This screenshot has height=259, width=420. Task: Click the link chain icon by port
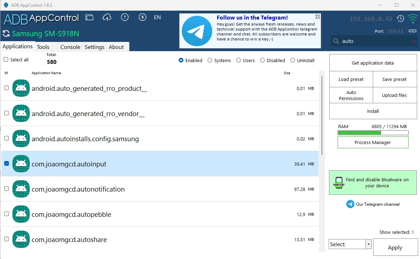(x=412, y=31)
